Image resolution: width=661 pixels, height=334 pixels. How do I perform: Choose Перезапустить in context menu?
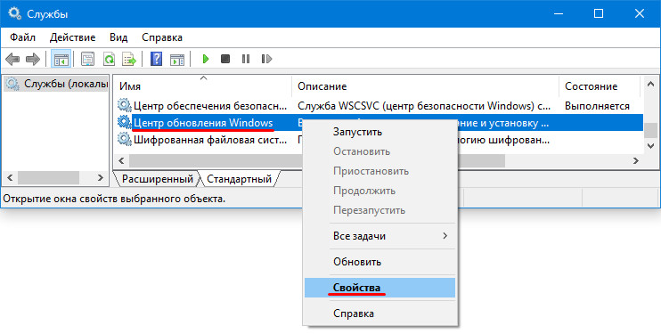380,210
